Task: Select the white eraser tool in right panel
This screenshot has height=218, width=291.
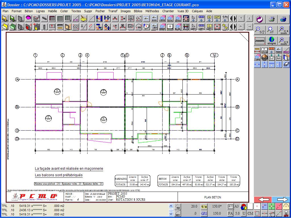Action: coord(286,64)
